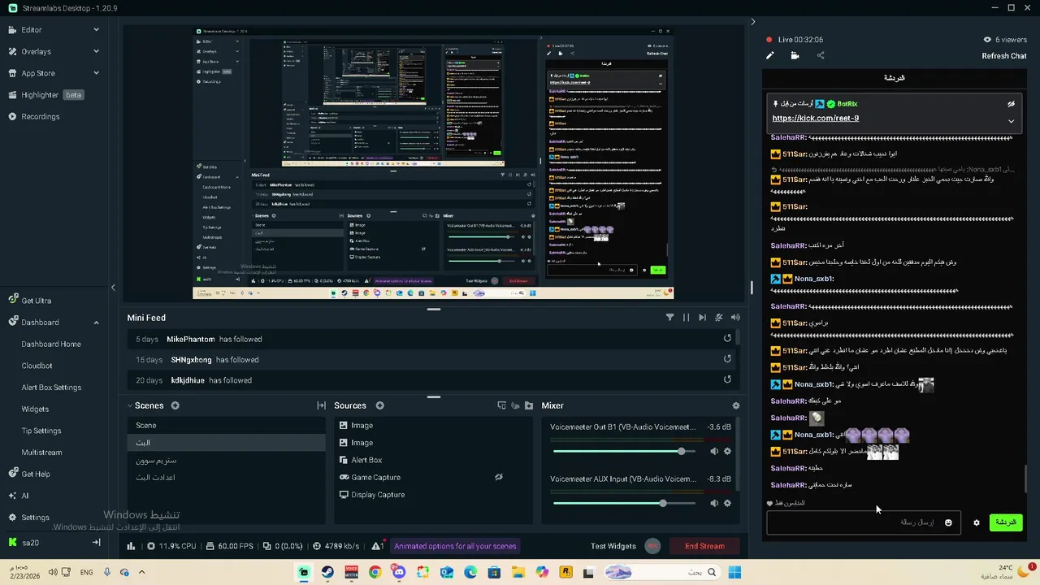Image resolution: width=1040 pixels, height=585 pixels.
Task: Open the Recordings page
Action: (41, 116)
